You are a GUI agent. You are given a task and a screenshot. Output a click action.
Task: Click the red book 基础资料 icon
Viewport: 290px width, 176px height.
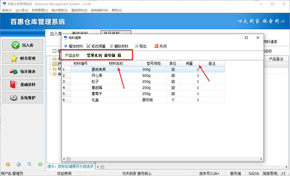(13, 84)
